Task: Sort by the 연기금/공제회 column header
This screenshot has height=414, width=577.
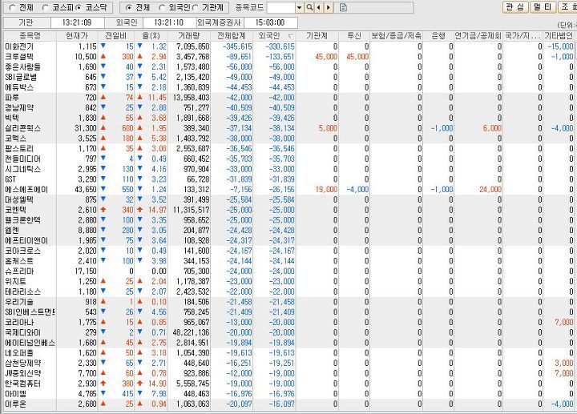Action: pyautogui.click(x=478, y=36)
